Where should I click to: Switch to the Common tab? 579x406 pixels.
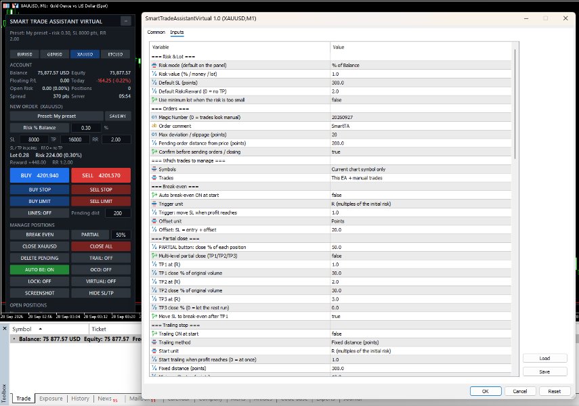click(x=156, y=32)
